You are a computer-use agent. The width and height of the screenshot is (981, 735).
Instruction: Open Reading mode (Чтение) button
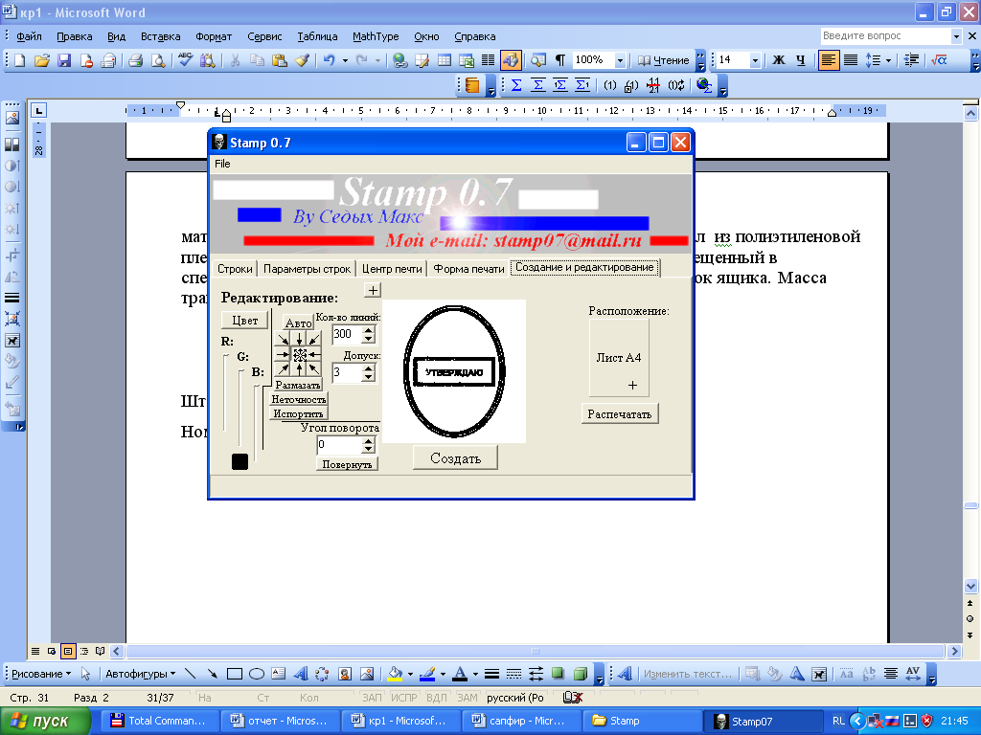pos(663,60)
